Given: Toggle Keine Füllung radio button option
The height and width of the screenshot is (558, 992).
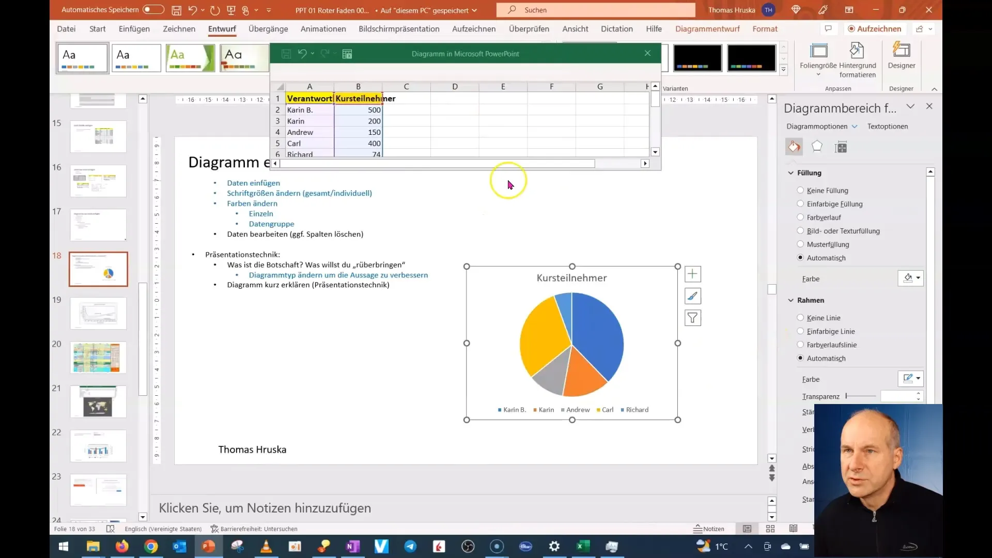Looking at the screenshot, I should (x=800, y=190).
